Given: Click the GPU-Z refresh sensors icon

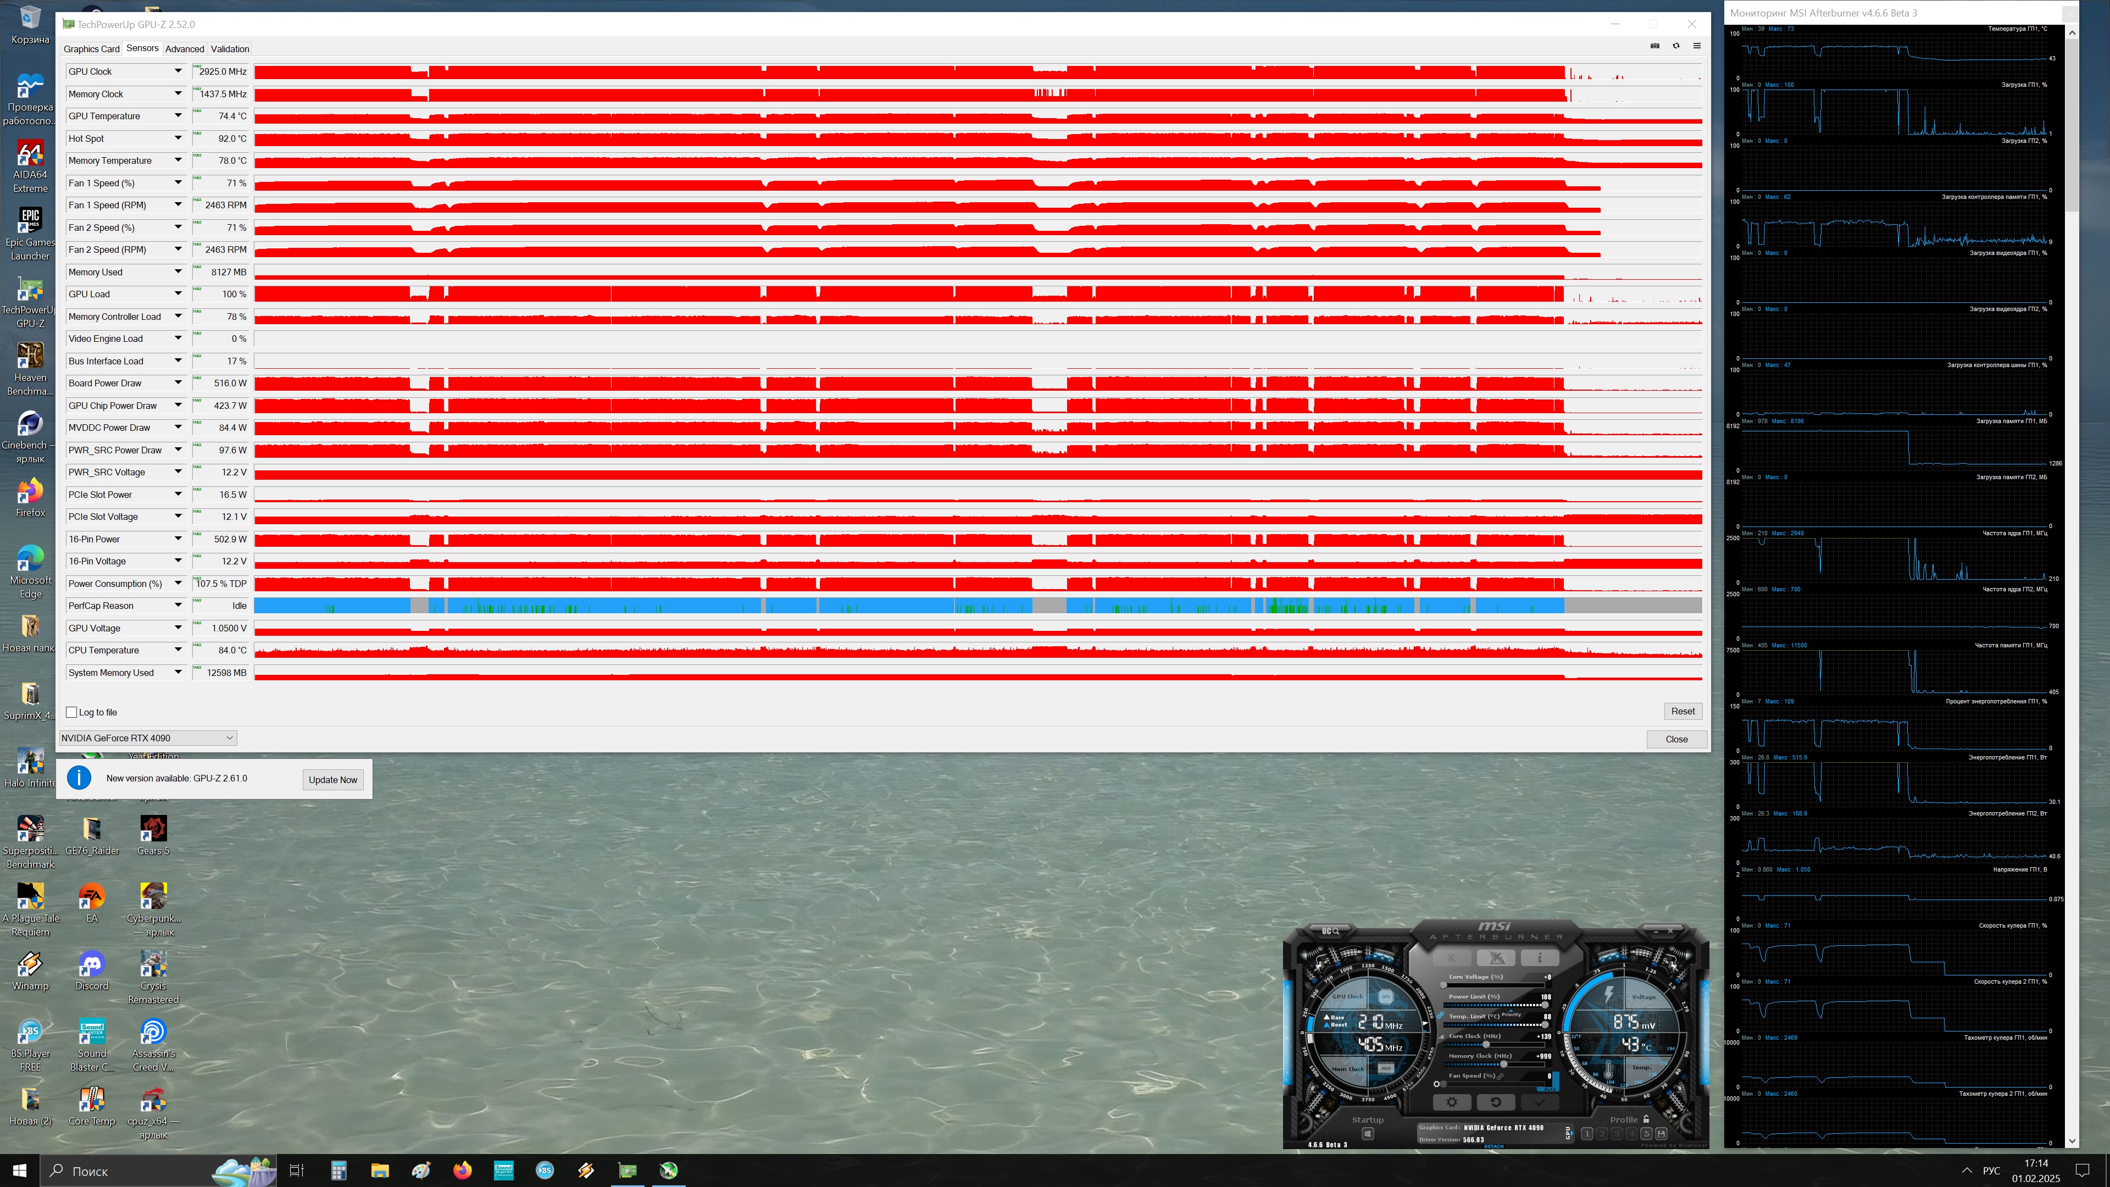Looking at the screenshot, I should point(1676,46).
